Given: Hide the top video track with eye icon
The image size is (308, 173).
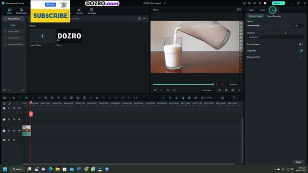Looking at the screenshot, I should pyautogui.click(x=19, y=108).
